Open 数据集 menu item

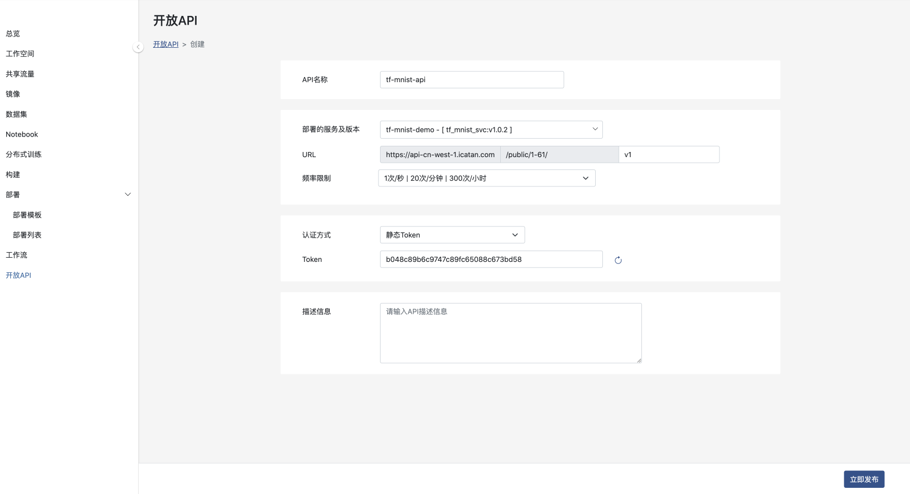pyautogui.click(x=16, y=114)
